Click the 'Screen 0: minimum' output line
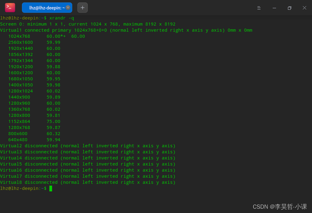The height and width of the screenshot is (213, 312). click(88, 24)
